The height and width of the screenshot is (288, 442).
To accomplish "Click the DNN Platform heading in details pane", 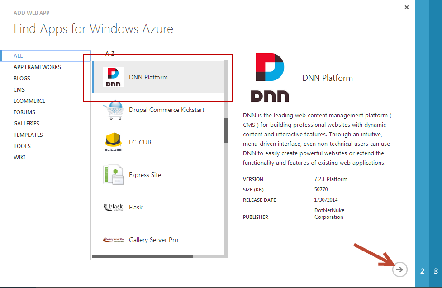I will pyautogui.click(x=328, y=78).
